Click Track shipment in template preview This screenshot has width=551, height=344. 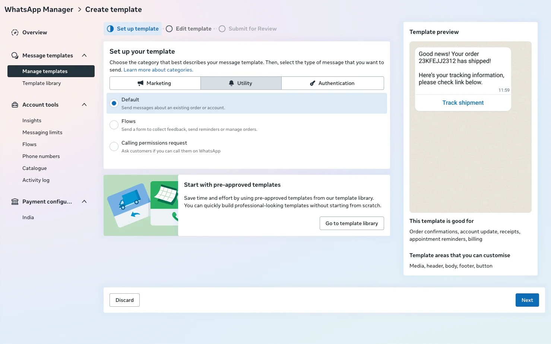(x=463, y=103)
